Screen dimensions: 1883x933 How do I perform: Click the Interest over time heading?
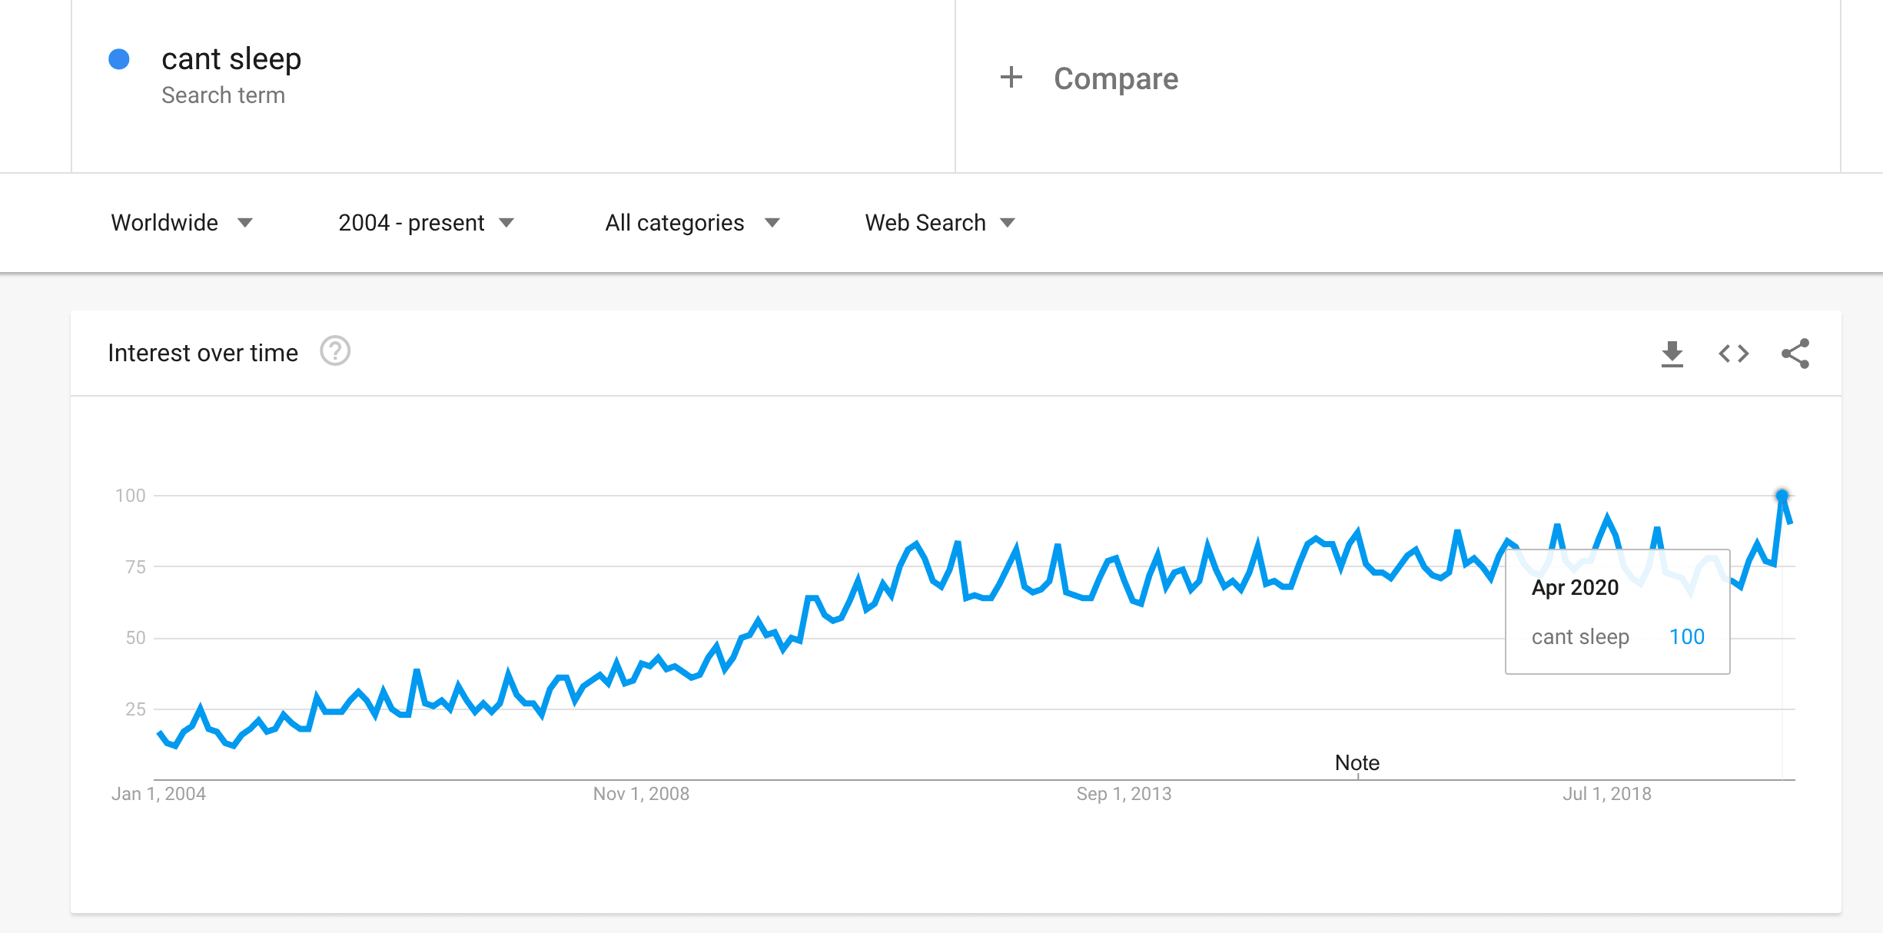pos(203,353)
